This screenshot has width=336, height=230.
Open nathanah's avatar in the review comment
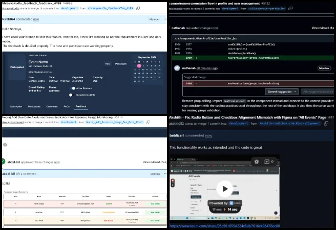(x=177, y=68)
